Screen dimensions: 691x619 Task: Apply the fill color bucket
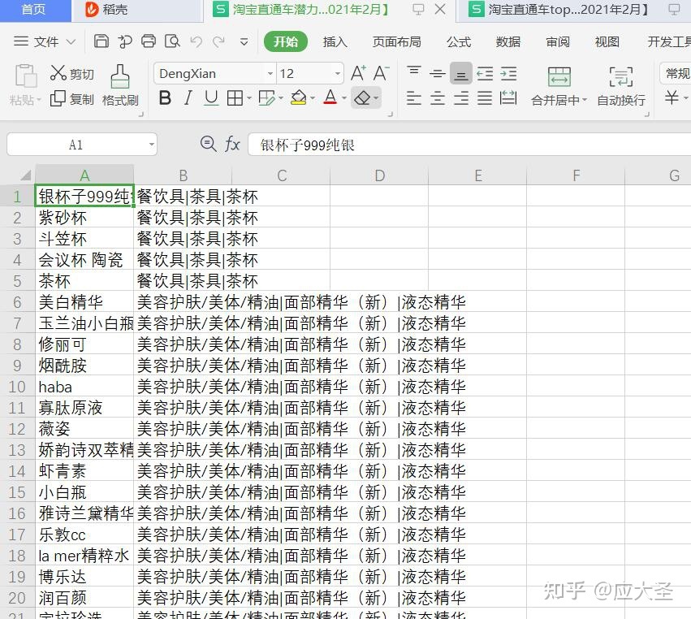(299, 97)
